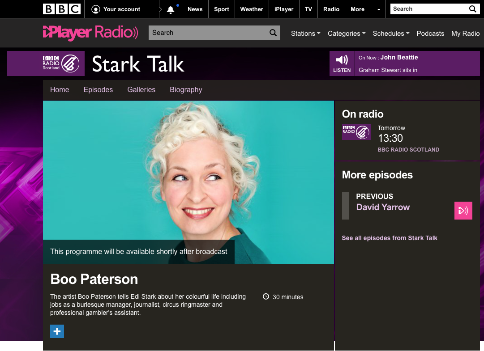Open the Stations dropdown

click(x=306, y=33)
